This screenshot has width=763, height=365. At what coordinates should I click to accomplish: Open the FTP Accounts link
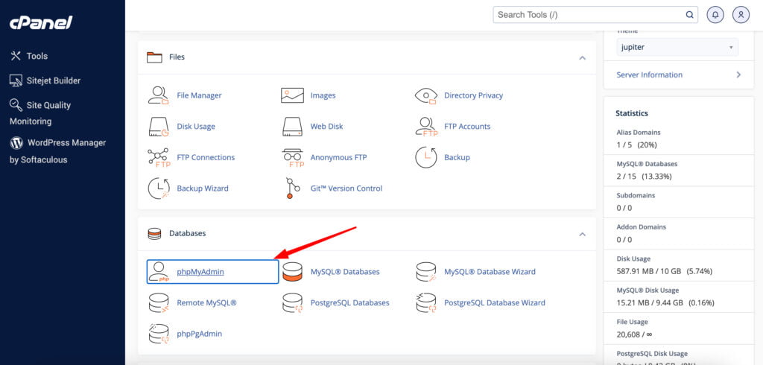point(467,127)
